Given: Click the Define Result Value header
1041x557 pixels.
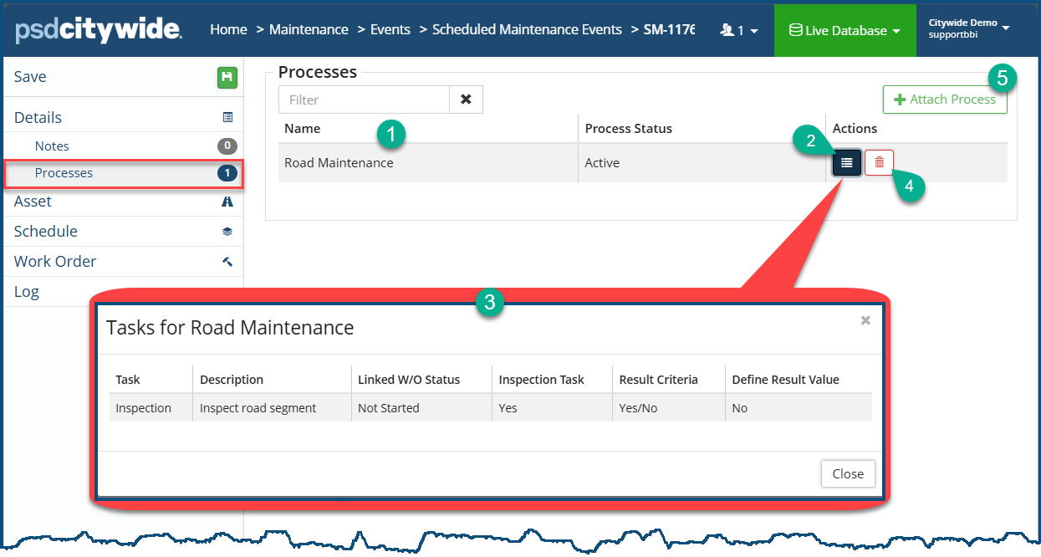Looking at the screenshot, I should tap(785, 379).
